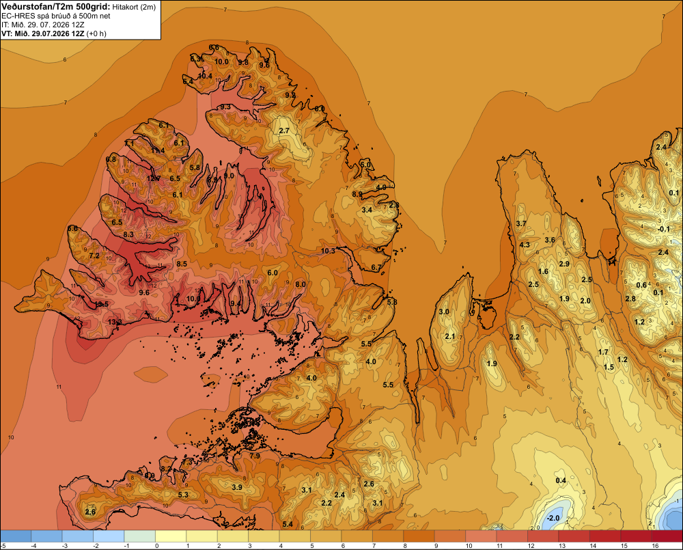683x550 pixels.
Task: Select the 0.4 temperature label
Action: 561,480
